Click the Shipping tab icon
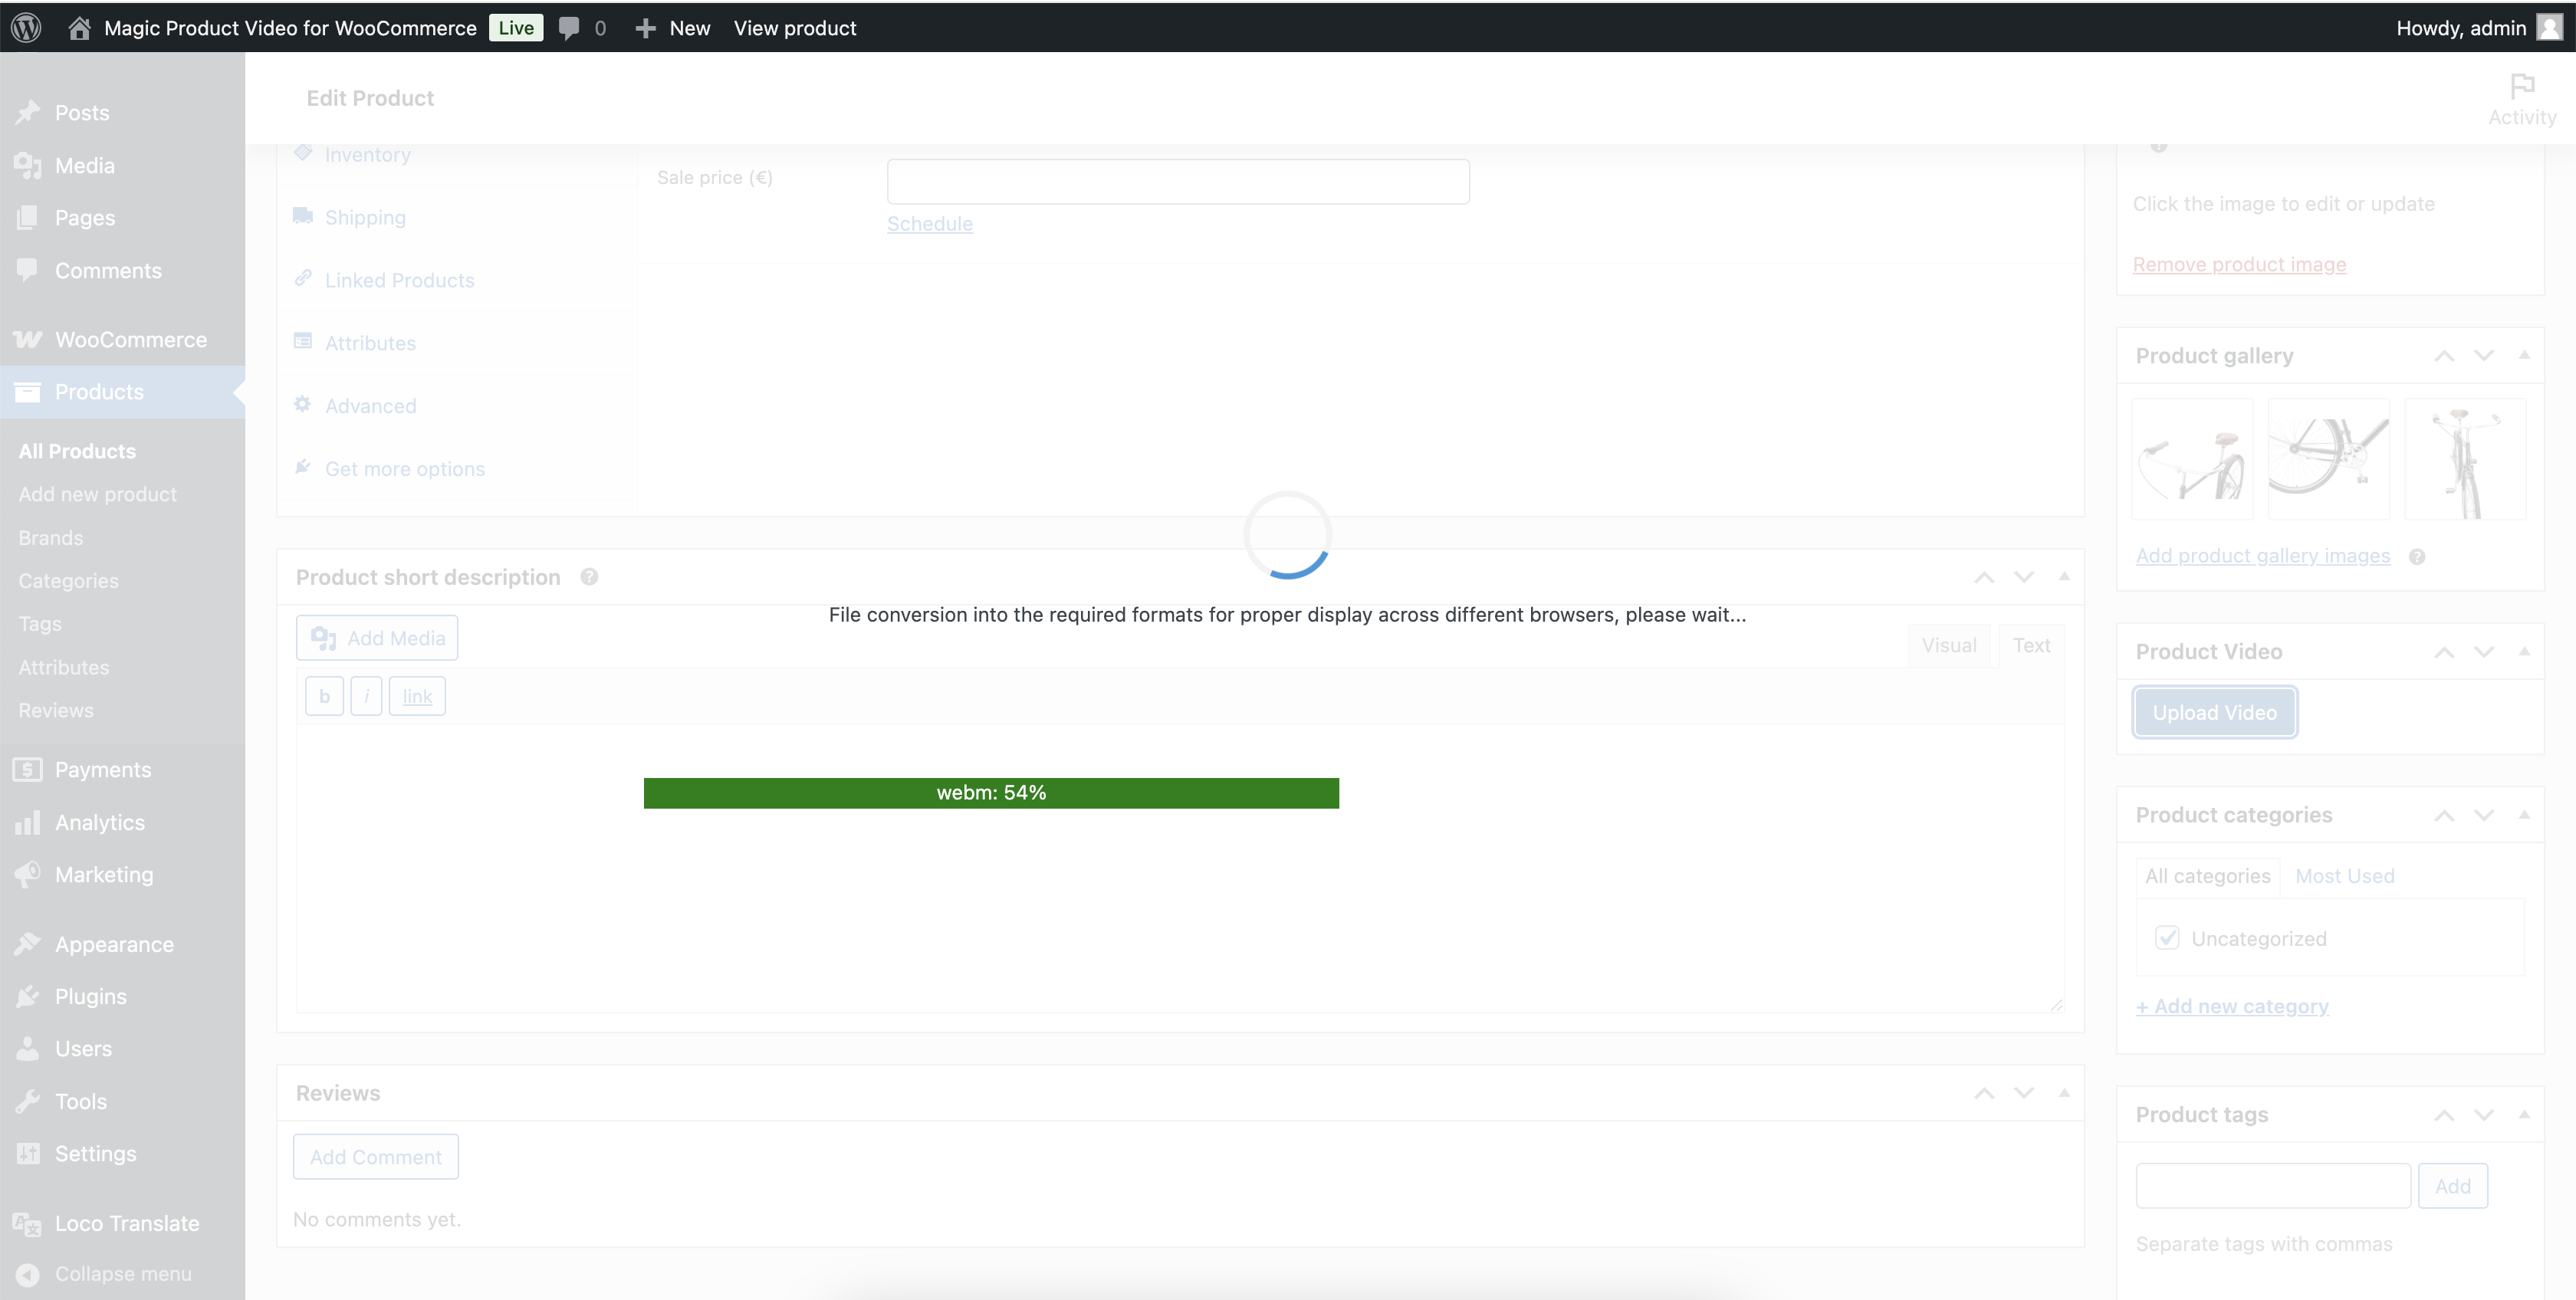 304,215
